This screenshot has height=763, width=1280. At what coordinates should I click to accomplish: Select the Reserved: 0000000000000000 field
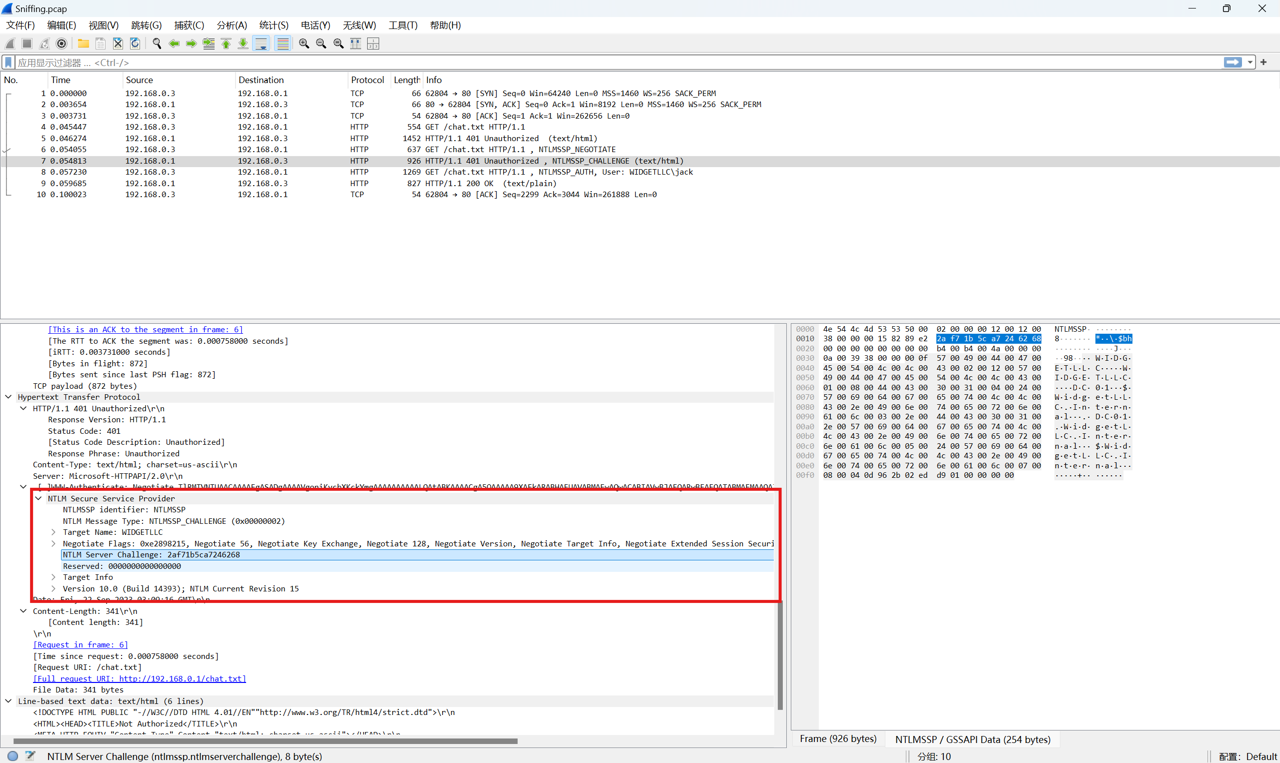417,566
